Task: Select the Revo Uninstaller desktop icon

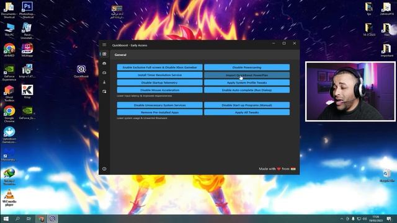Action: pyautogui.click(x=27, y=30)
